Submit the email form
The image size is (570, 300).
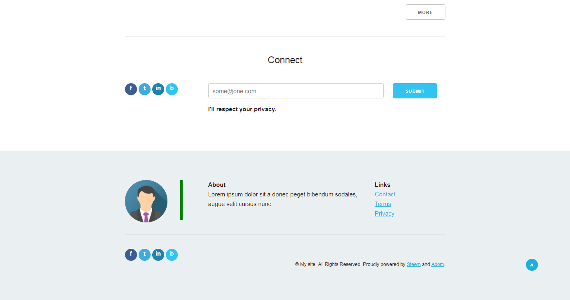coord(415,91)
